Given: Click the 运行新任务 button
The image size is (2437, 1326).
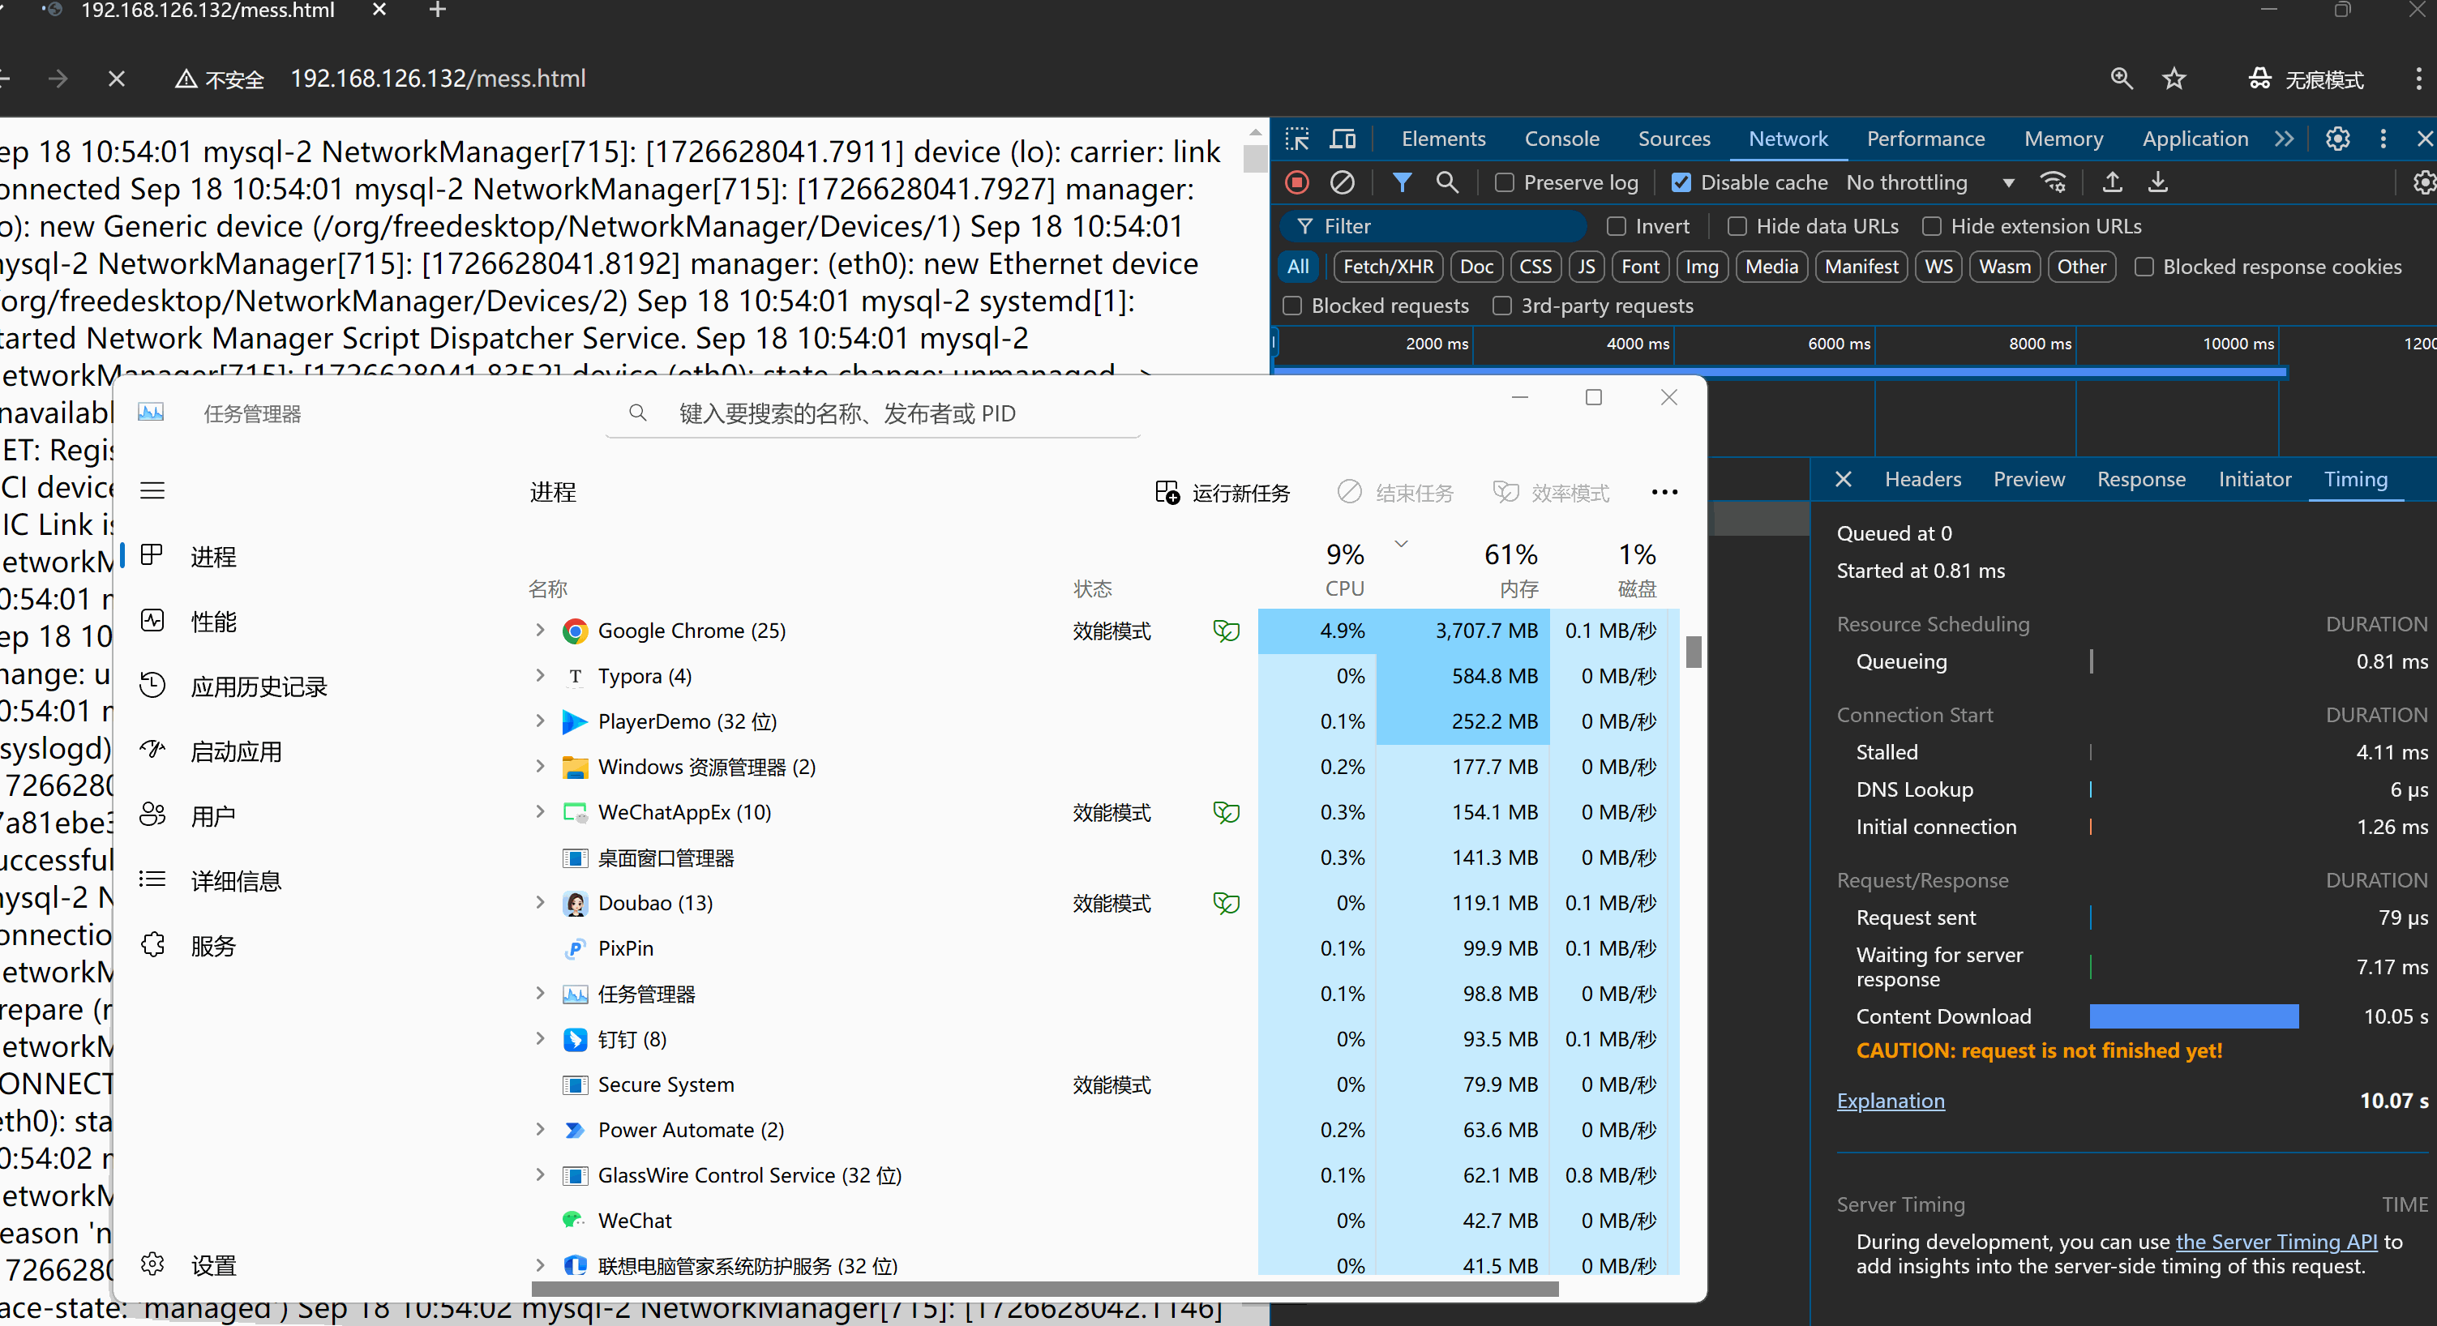Looking at the screenshot, I should [1223, 493].
